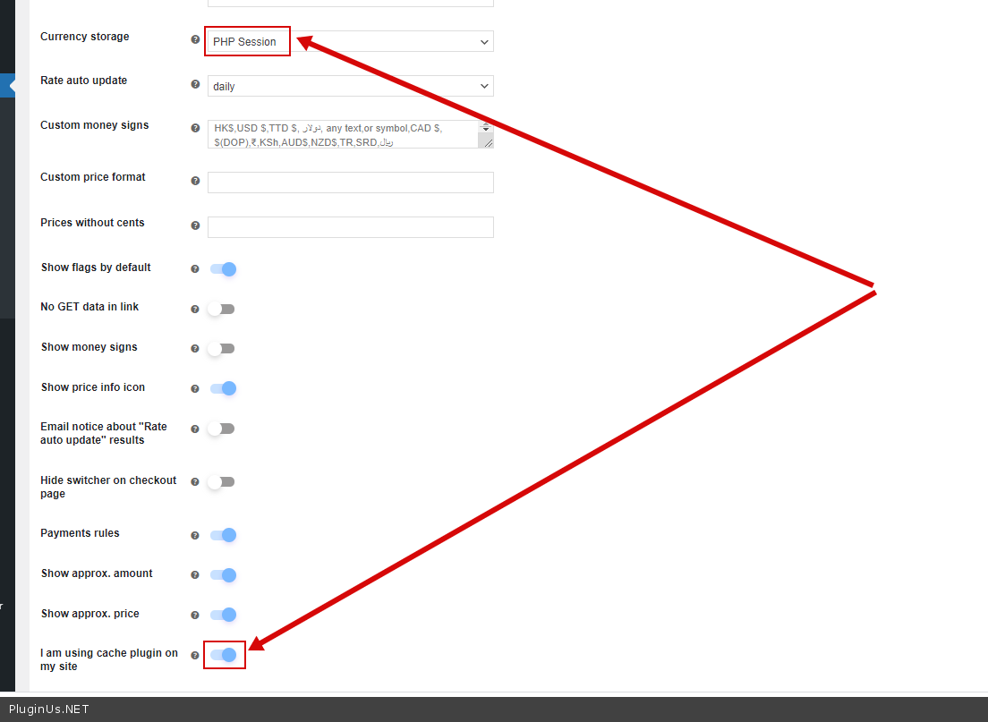Open the Rate auto update dropdown
Screen dimensions: 988x722
[349, 87]
